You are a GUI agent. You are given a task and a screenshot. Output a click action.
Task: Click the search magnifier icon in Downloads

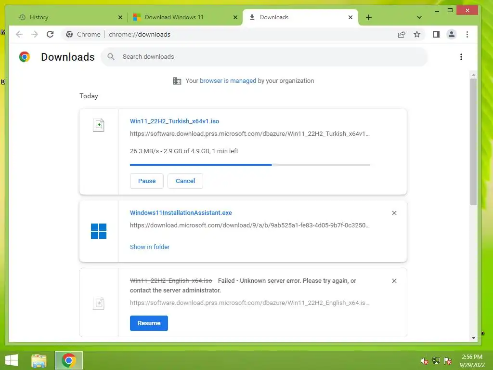click(x=111, y=57)
